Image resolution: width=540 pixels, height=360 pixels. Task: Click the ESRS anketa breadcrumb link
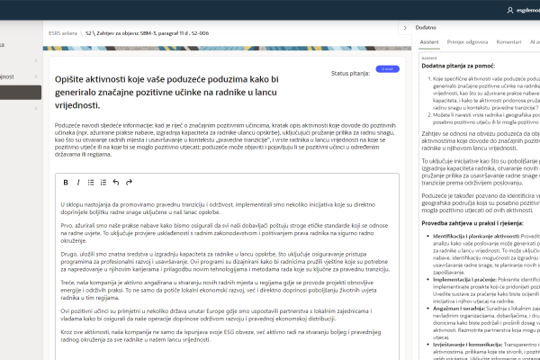click(x=64, y=32)
